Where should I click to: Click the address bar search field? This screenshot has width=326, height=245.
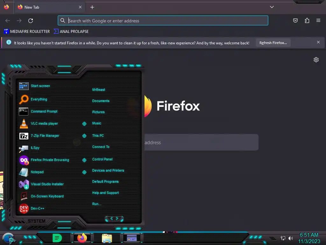click(x=163, y=20)
